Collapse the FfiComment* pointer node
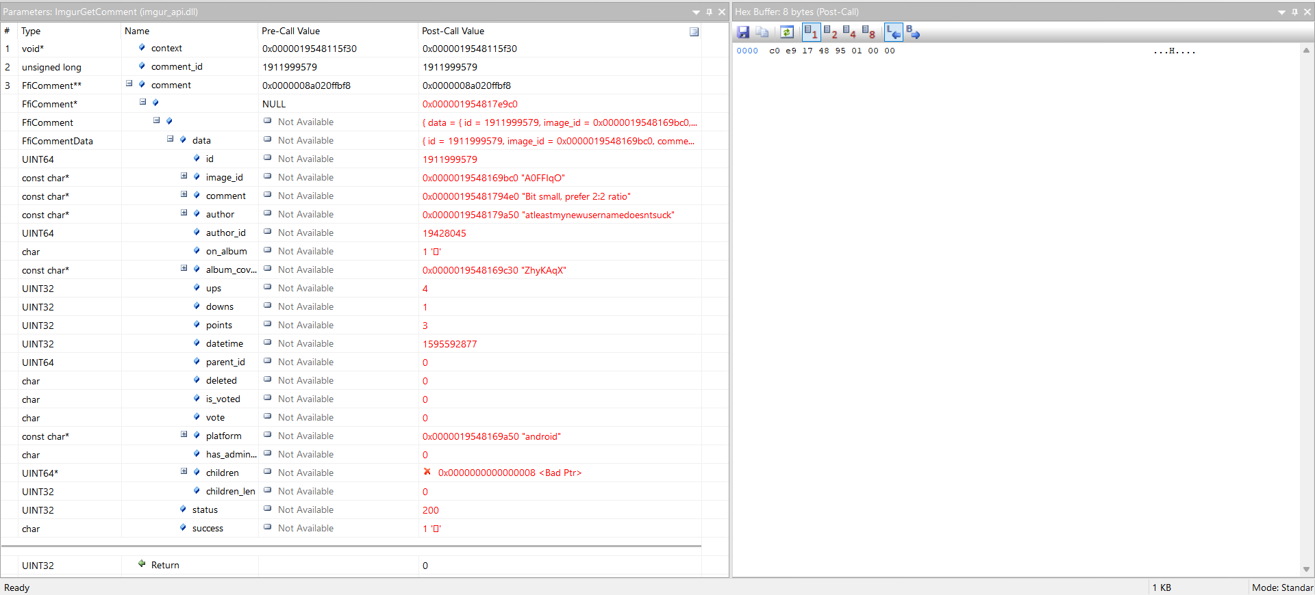 [x=142, y=102]
